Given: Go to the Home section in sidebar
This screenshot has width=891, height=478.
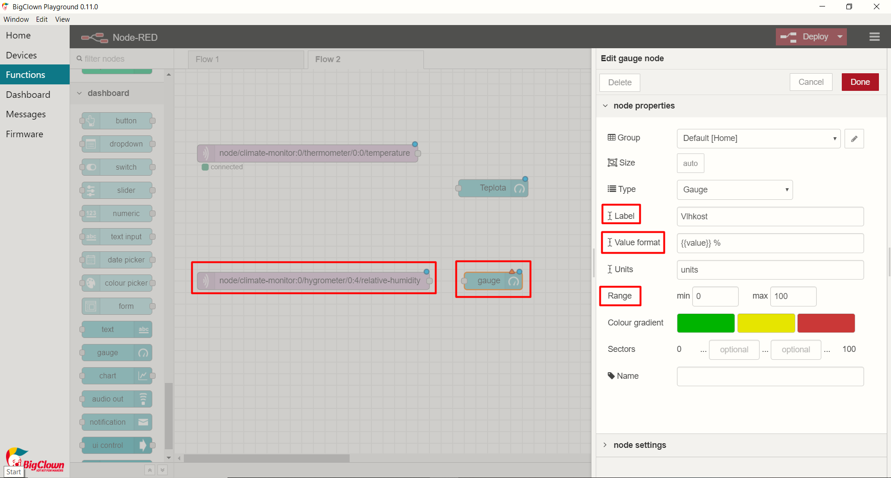Looking at the screenshot, I should (x=35, y=35).
